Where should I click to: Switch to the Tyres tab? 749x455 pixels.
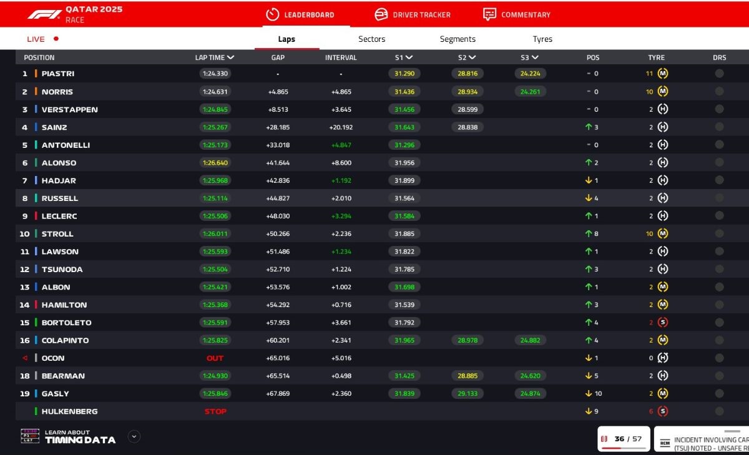click(x=542, y=39)
